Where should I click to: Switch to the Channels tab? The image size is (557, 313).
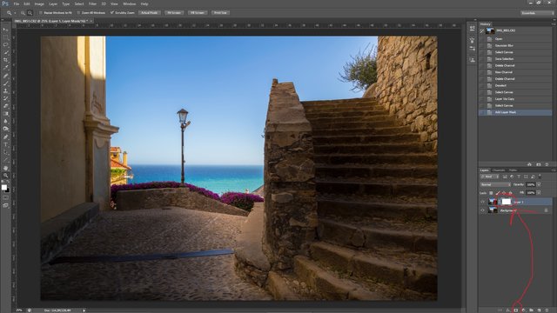click(499, 170)
